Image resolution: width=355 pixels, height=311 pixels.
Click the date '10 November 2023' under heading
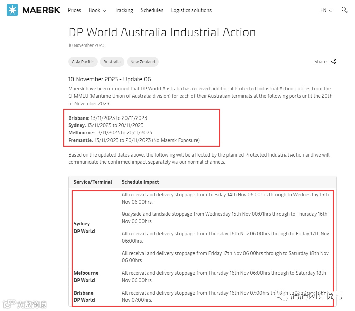[86, 45]
